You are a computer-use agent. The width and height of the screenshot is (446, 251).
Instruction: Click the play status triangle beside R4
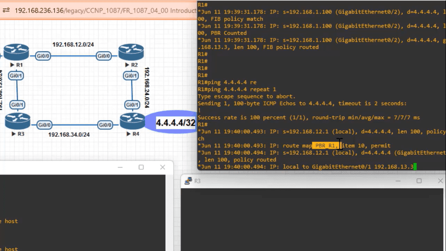pyautogui.click(x=128, y=134)
